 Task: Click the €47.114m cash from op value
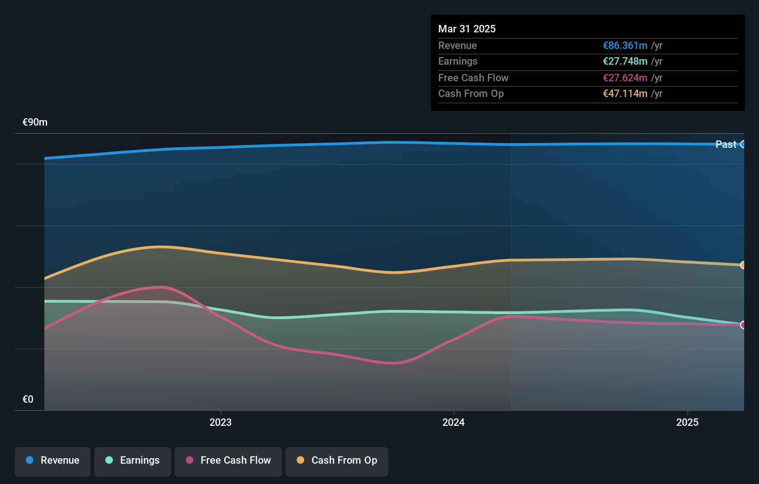(x=625, y=93)
